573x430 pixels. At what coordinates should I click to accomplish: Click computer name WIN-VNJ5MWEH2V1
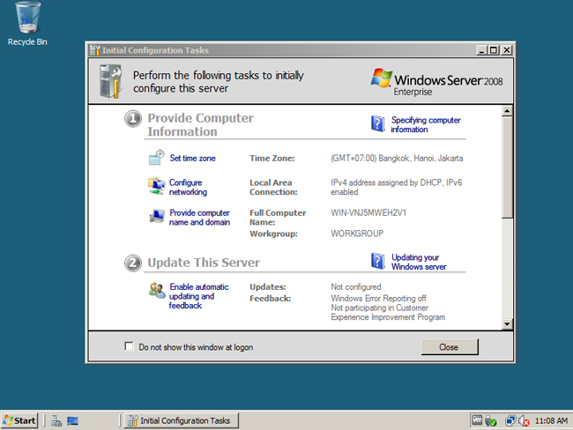click(x=368, y=212)
